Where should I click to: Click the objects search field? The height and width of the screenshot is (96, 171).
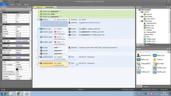152,52
